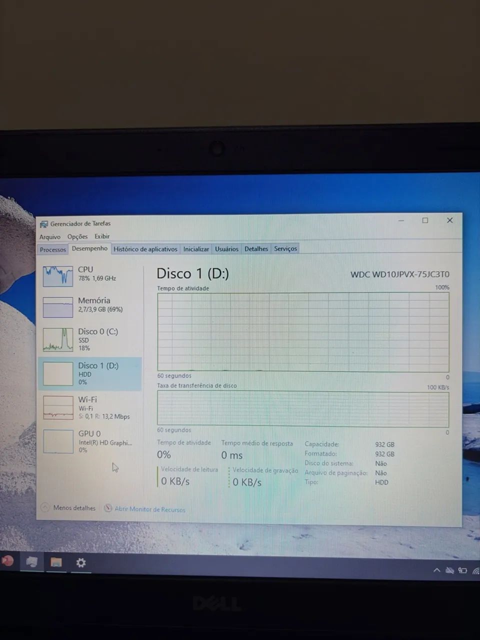Switch to the Serviços tab
480x640 pixels.
(285, 248)
